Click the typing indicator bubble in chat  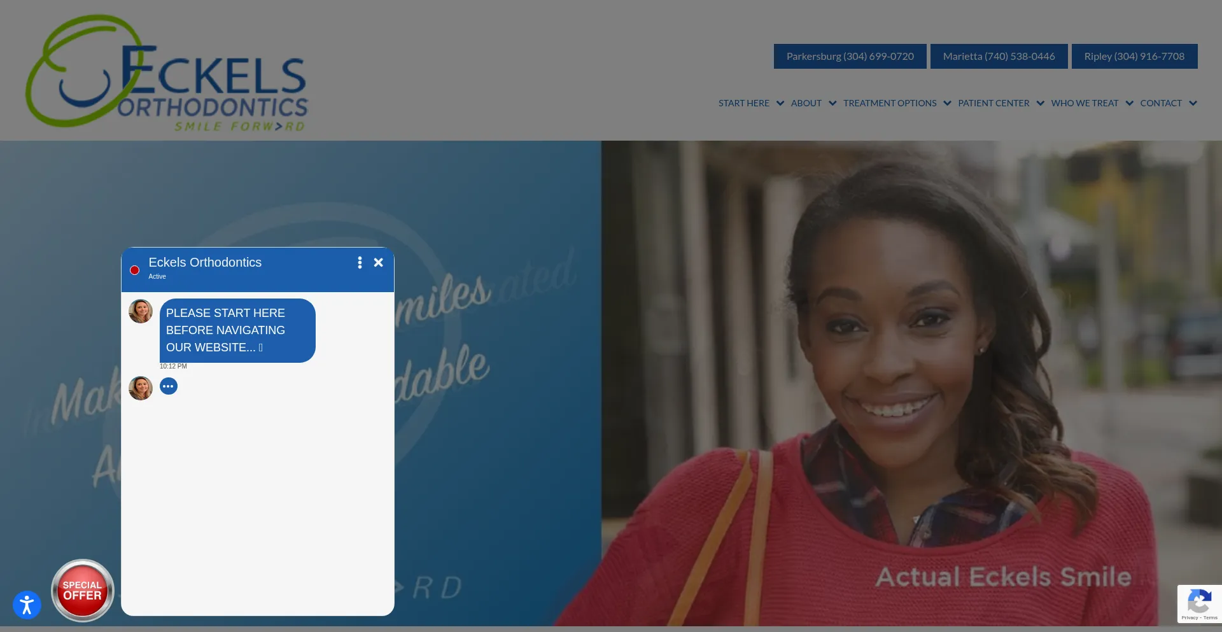169,386
